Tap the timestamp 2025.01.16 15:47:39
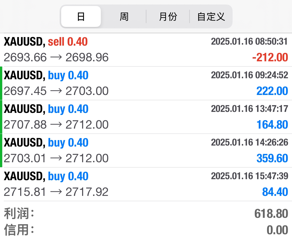 (249, 176)
